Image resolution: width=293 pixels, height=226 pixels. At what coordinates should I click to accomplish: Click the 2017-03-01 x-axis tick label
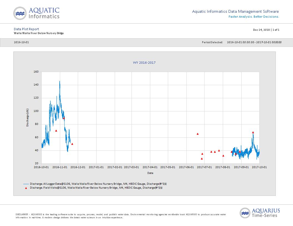tap(132, 167)
